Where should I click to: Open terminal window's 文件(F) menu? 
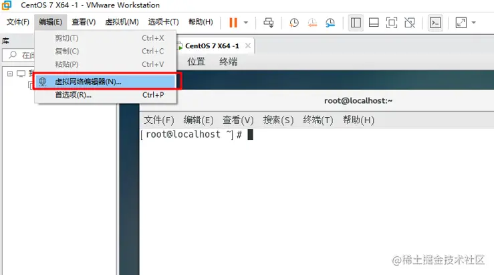pos(159,120)
